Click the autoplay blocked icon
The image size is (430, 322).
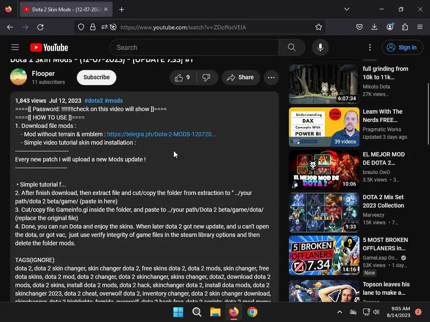(113, 27)
